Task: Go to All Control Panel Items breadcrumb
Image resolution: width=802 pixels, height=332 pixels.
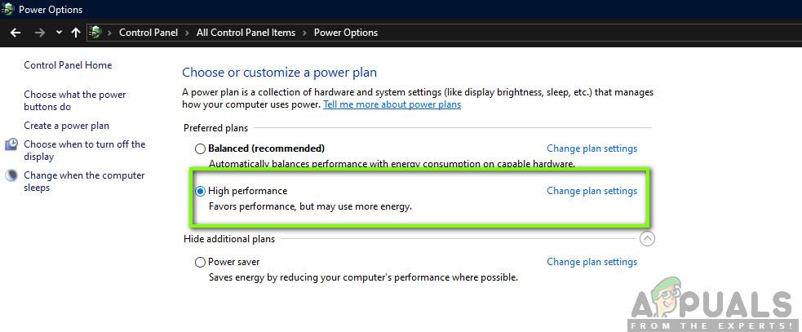Action: pos(247,33)
